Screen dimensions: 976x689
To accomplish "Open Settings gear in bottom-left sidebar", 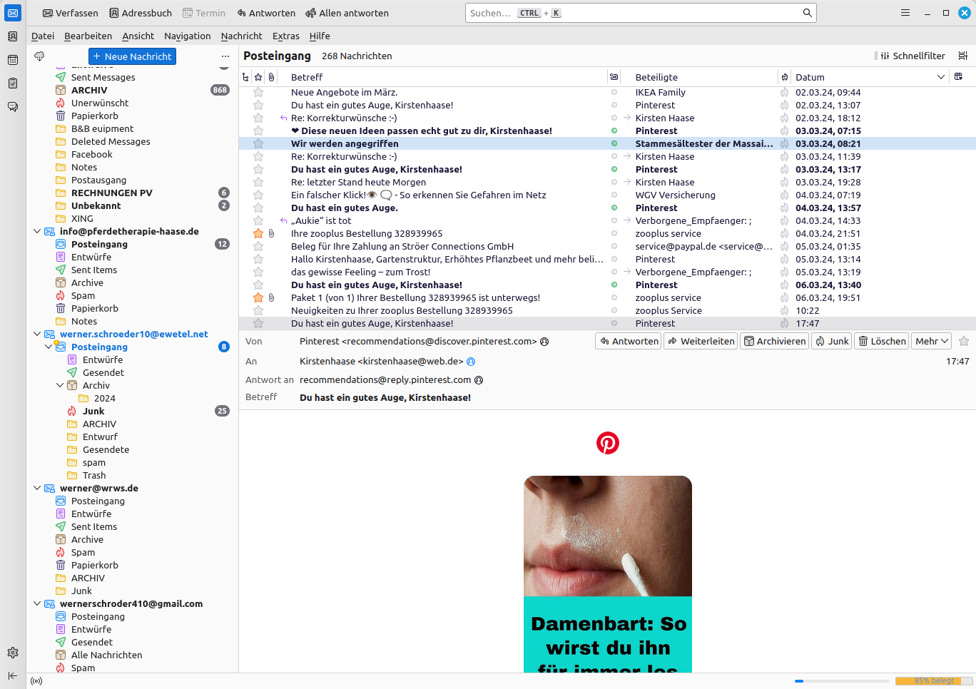I will (x=13, y=653).
